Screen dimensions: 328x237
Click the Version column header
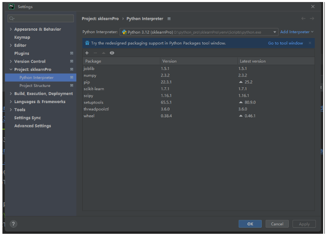pos(199,61)
